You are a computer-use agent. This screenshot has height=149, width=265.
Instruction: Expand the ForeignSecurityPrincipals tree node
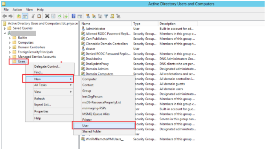pos(10,52)
